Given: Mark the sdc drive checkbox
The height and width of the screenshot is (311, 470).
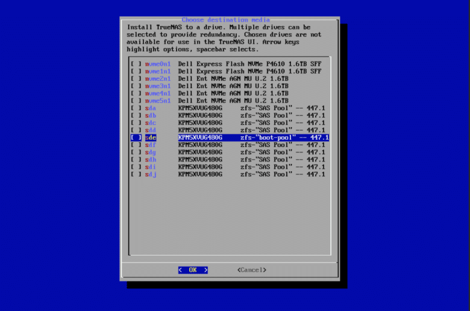Looking at the screenshot, I should tap(136, 123).
